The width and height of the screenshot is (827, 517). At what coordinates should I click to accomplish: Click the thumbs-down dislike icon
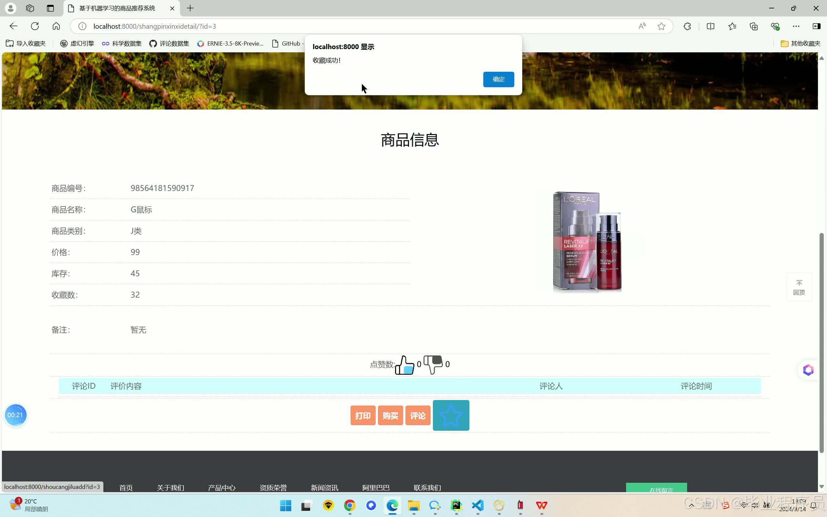pyautogui.click(x=433, y=364)
